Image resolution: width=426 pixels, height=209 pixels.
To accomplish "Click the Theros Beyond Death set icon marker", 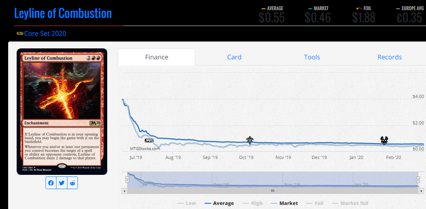I will click(384, 140).
